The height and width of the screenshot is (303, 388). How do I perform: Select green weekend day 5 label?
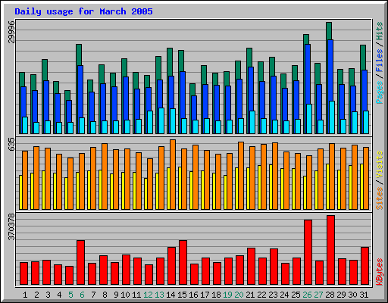point(70,295)
